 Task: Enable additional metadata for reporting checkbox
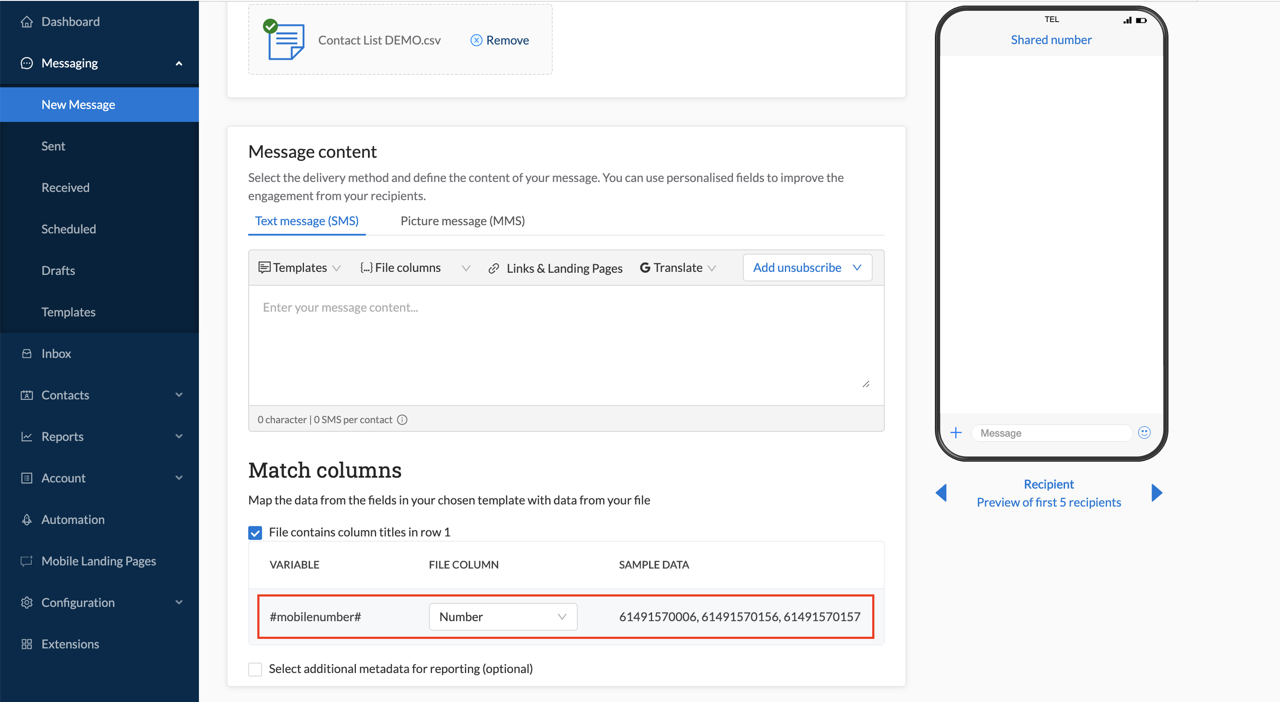pyautogui.click(x=256, y=669)
